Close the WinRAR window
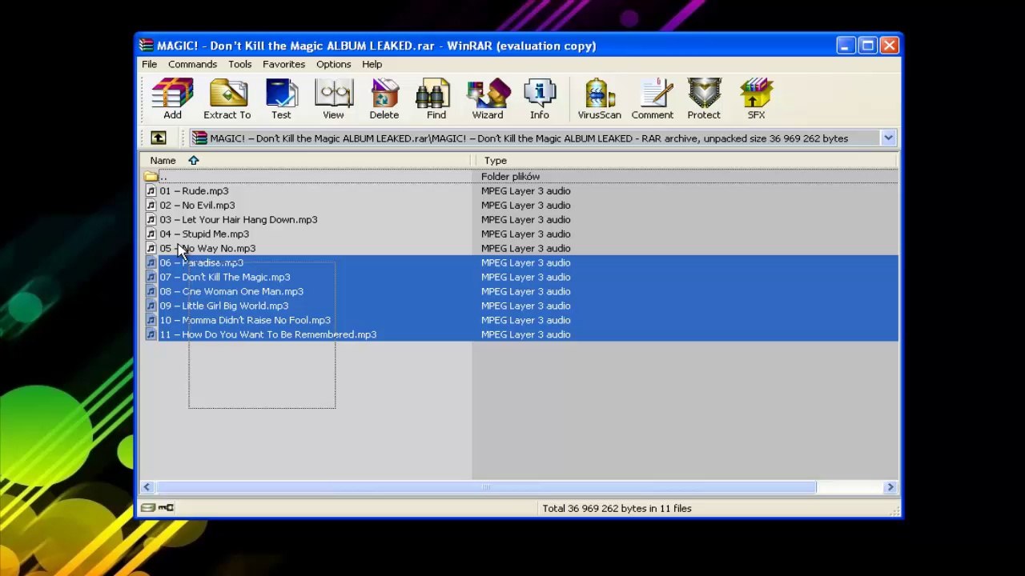The height and width of the screenshot is (576, 1025). coord(890,46)
